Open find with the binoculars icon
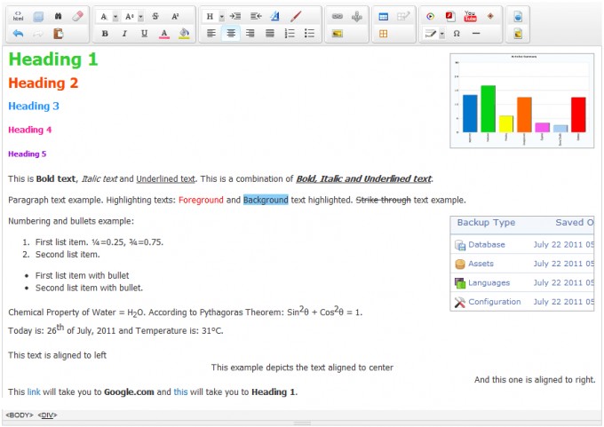Viewport: 604px width, 427px height. tap(58, 16)
